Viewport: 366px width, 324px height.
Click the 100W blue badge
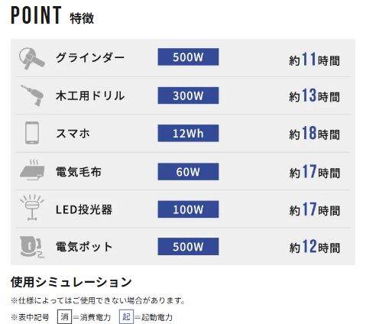pos(188,209)
